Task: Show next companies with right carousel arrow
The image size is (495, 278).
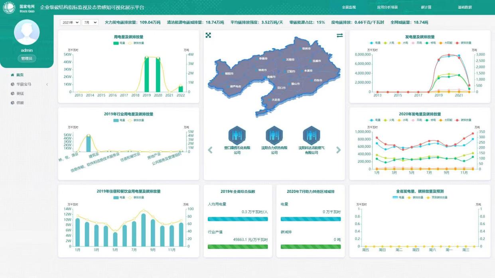Action: (x=338, y=150)
